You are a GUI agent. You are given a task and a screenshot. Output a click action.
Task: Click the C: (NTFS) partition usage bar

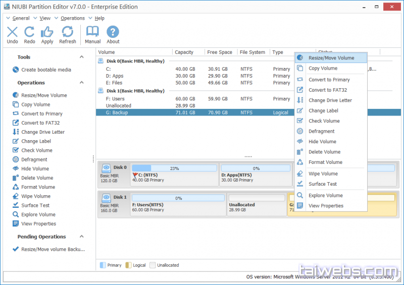coord(174,168)
